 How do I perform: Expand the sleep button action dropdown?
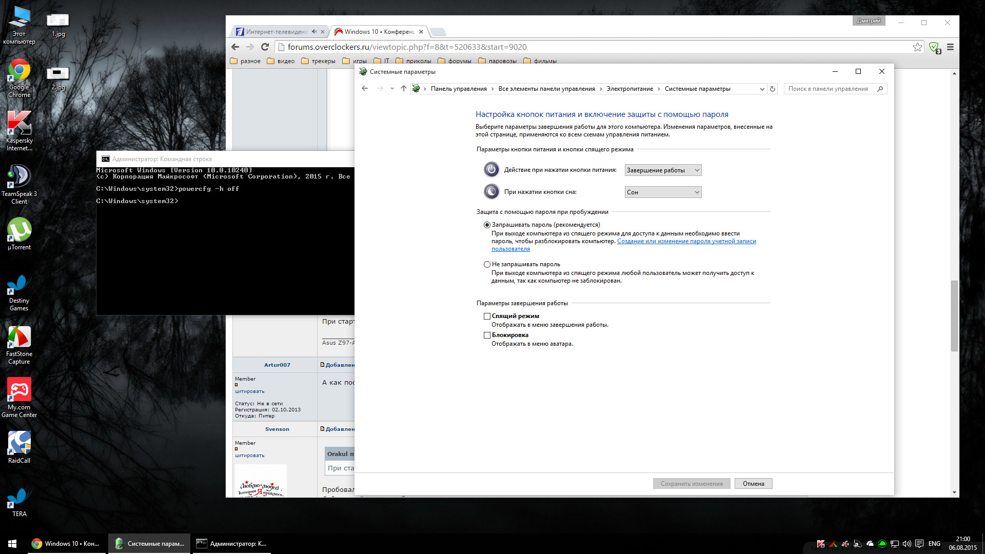point(663,192)
